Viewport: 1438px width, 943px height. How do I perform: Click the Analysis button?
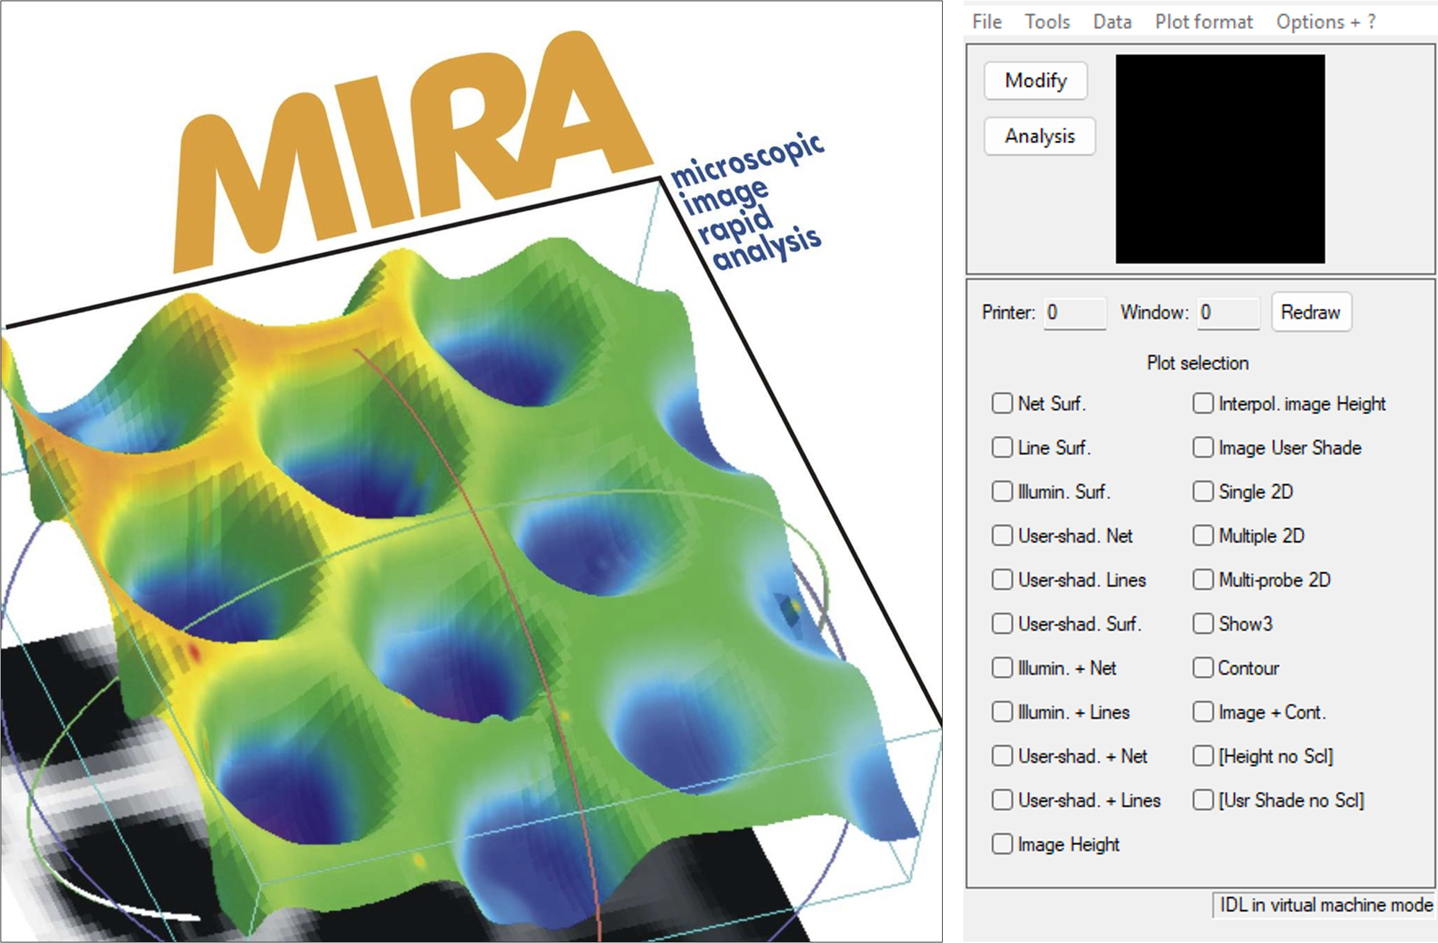1040,136
